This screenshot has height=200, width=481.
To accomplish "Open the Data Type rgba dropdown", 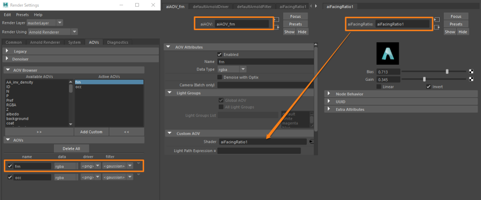I will pos(232,69).
